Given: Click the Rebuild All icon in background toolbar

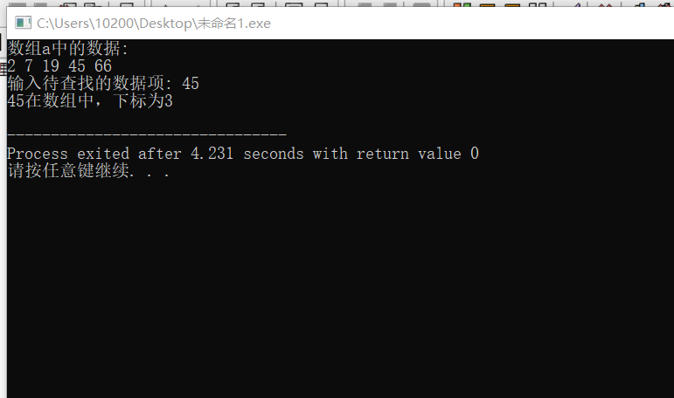Looking at the screenshot, I should click(x=538, y=4).
